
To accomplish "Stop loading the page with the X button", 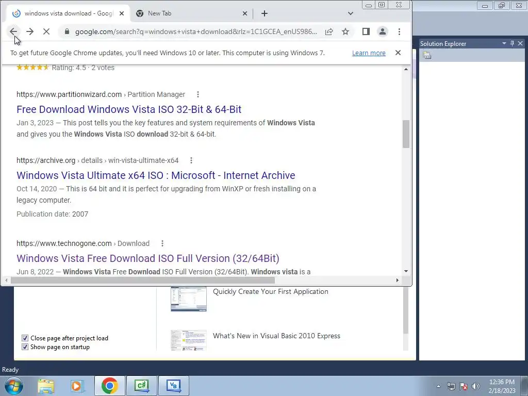I will [46, 31].
